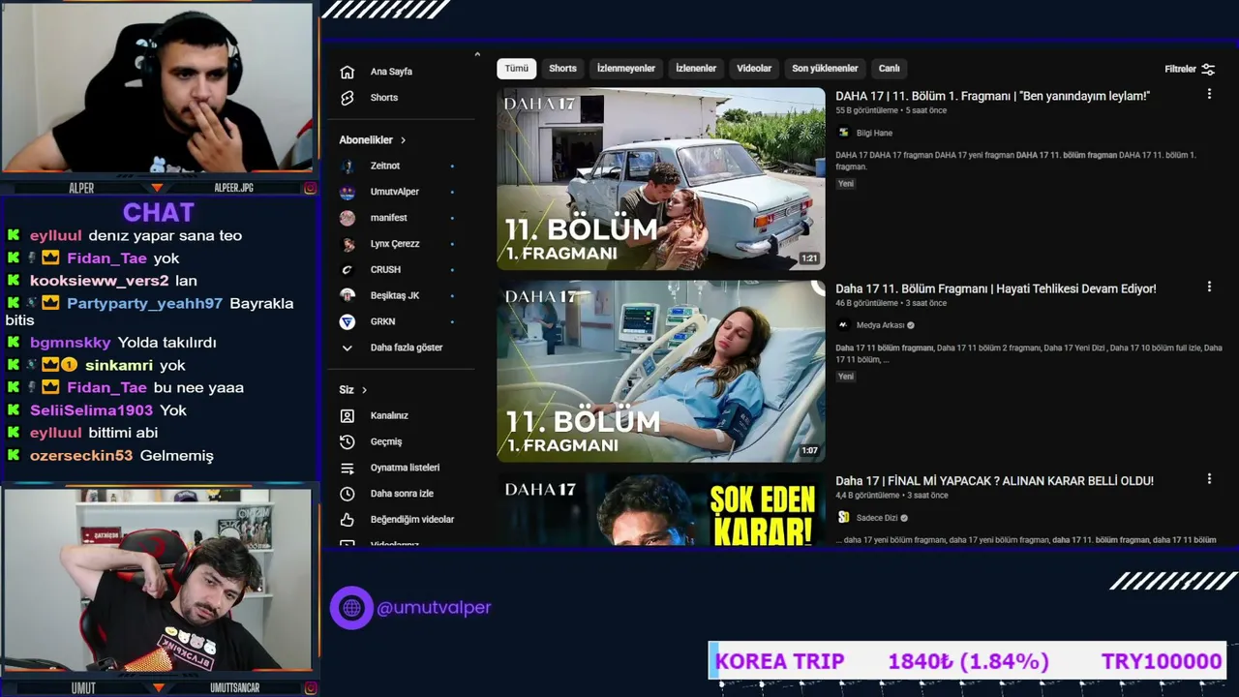Open the Shorts icon in the sidebar
1239x697 pixels.
[x=348, y=98]
